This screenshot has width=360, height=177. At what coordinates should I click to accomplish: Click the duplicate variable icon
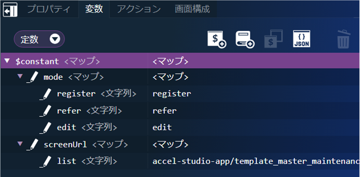(273, 39)
